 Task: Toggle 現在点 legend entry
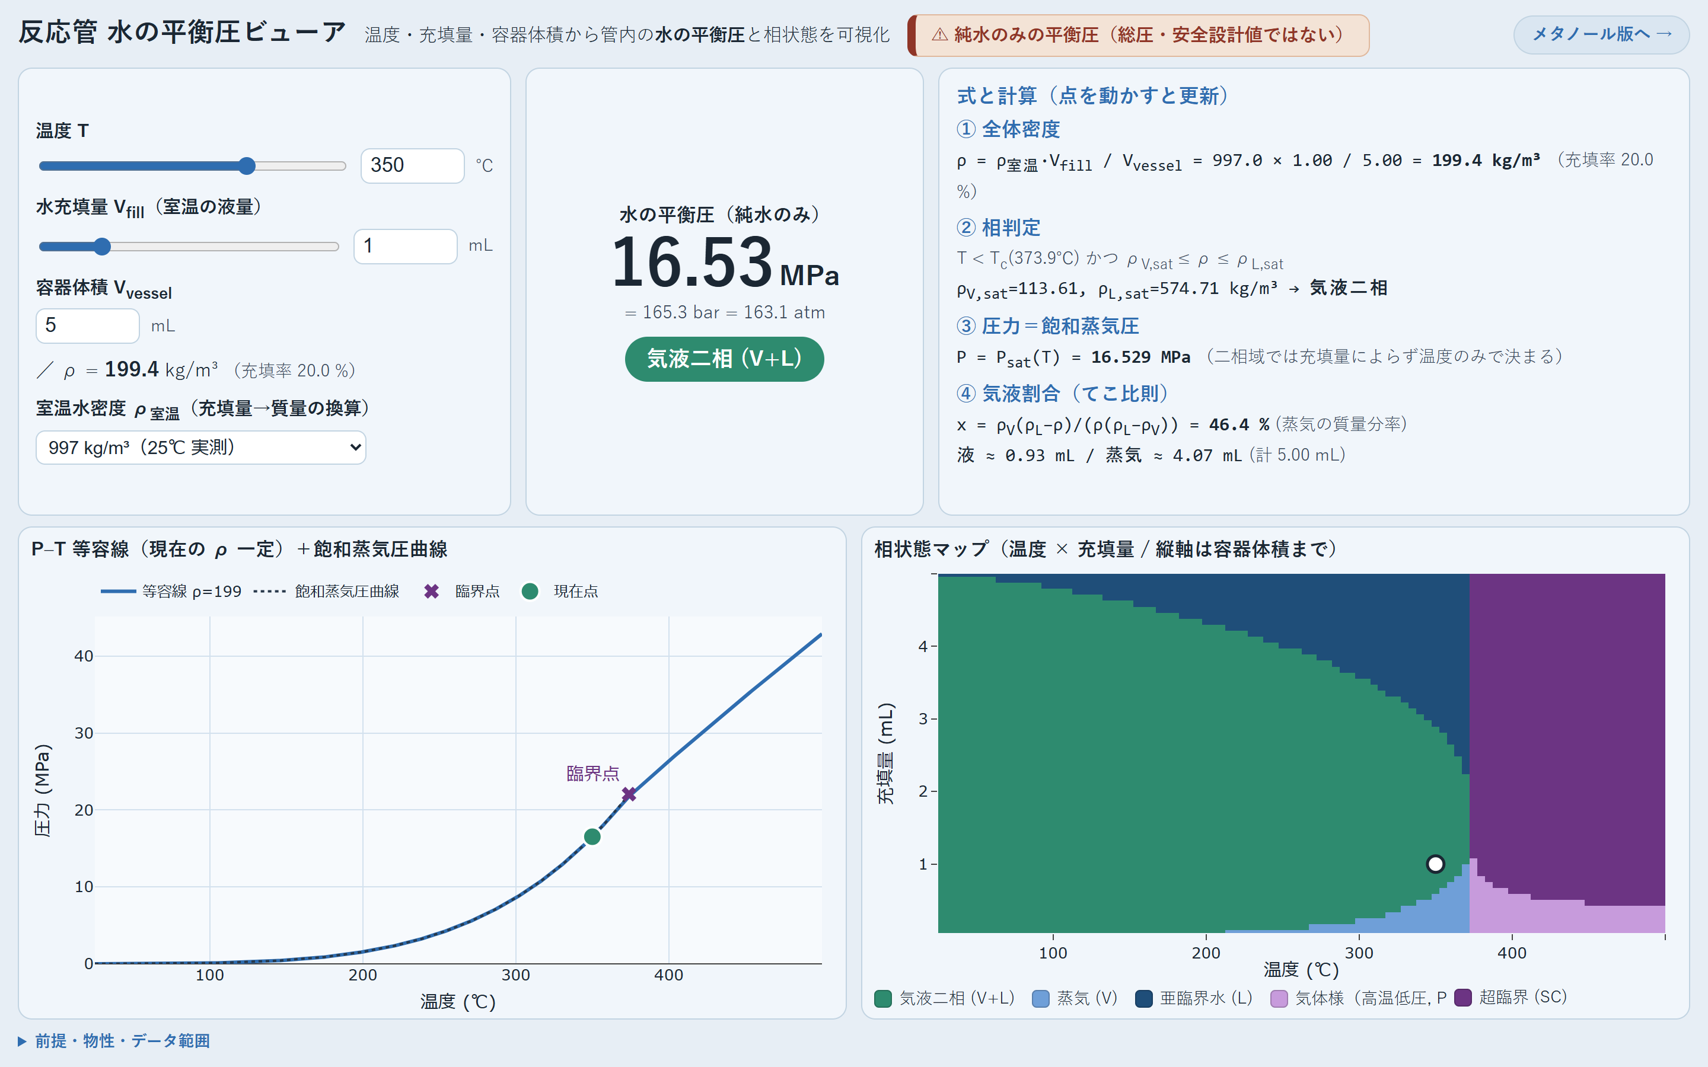click(560, 592)
